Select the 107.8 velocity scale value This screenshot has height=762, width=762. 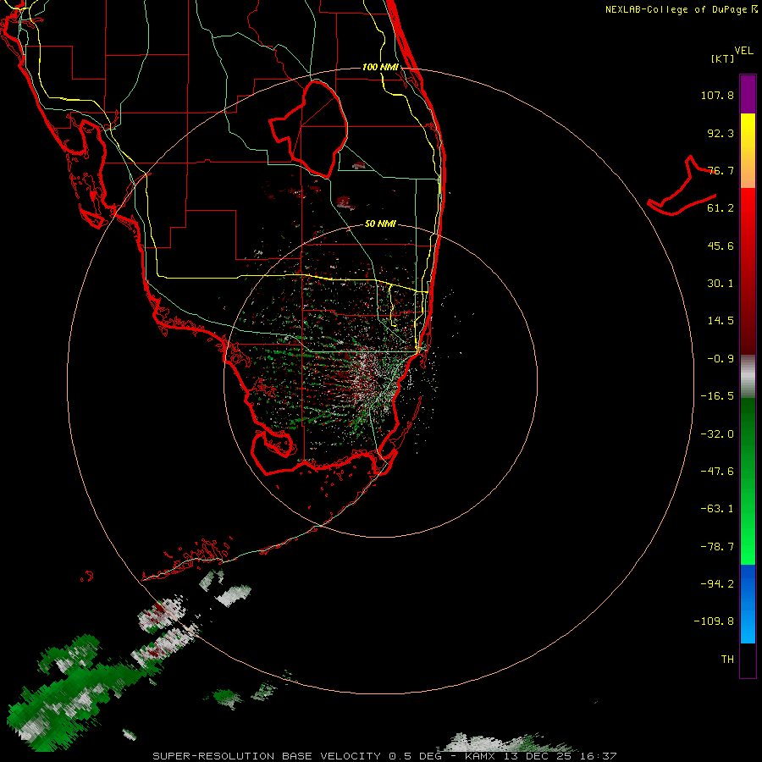[717, 95]
